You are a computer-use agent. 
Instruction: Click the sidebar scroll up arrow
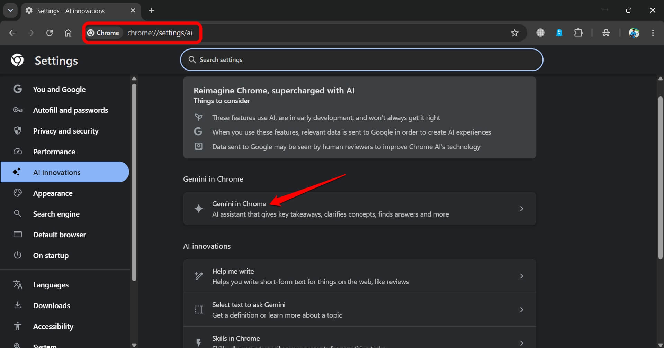[x=134, y=79]
